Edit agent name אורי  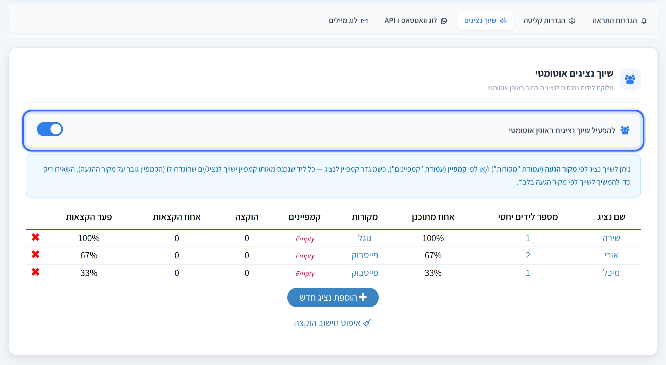[611, 255]
